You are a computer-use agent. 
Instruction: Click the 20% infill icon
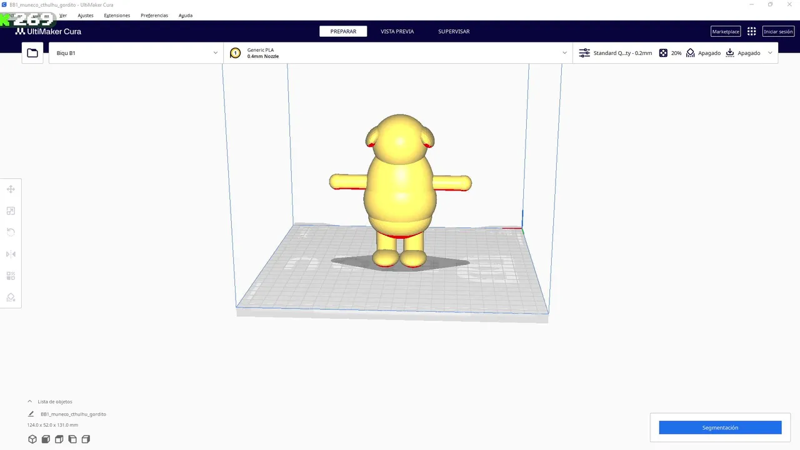pos(663,53)
